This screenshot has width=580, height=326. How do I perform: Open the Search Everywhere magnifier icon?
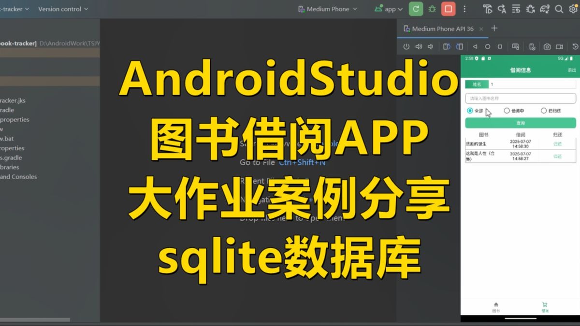(559, 8)
